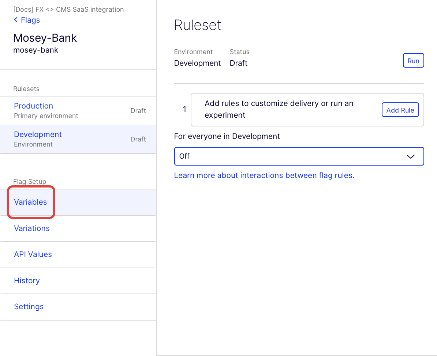Screen dimensions: 437x356
Task: Click the Add Rule button
Action: (x=400, y=110)
